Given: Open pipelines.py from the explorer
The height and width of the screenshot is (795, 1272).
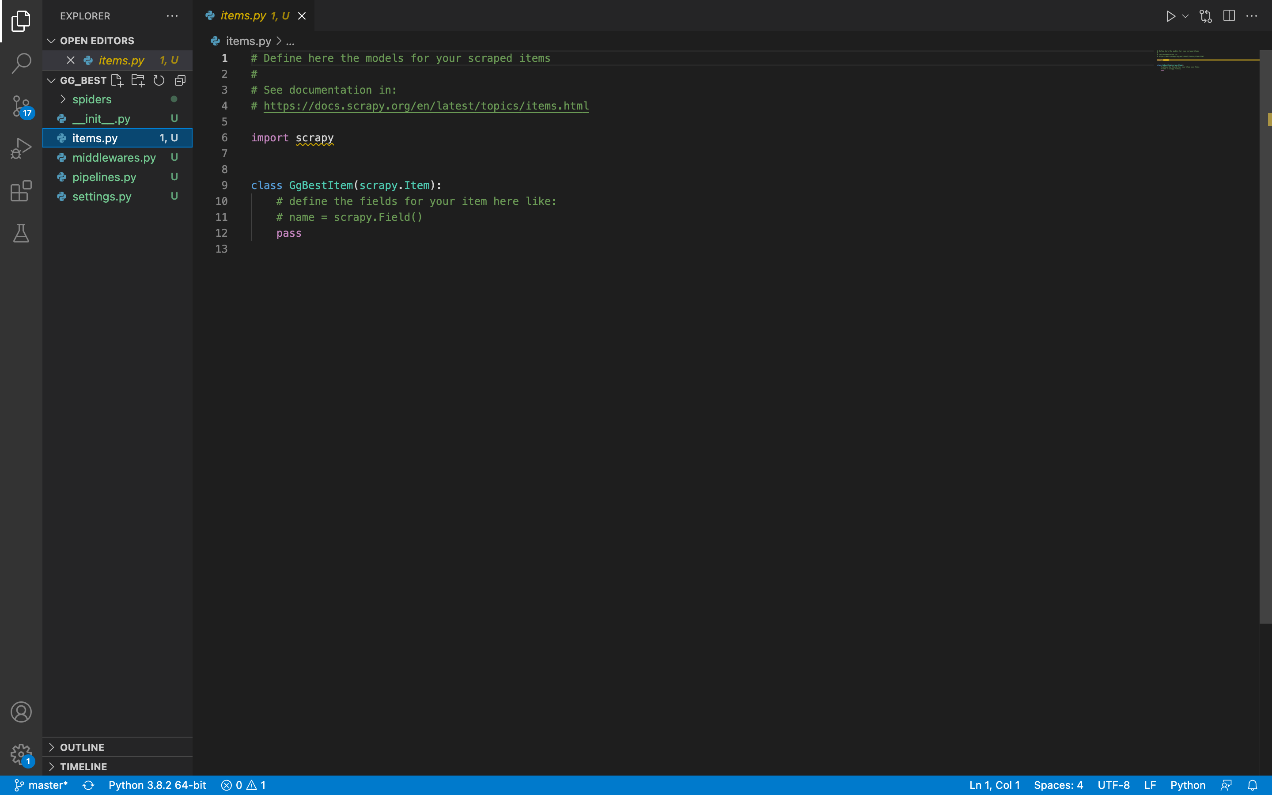Looking at the screenshot, I should click(117, 177).
